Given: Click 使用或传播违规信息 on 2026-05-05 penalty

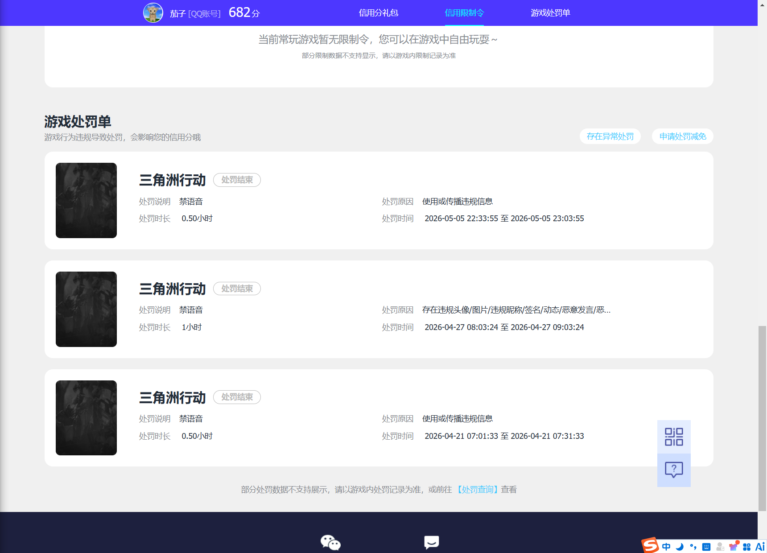Looking at the screenshot, I should click(x=458, y=202).
